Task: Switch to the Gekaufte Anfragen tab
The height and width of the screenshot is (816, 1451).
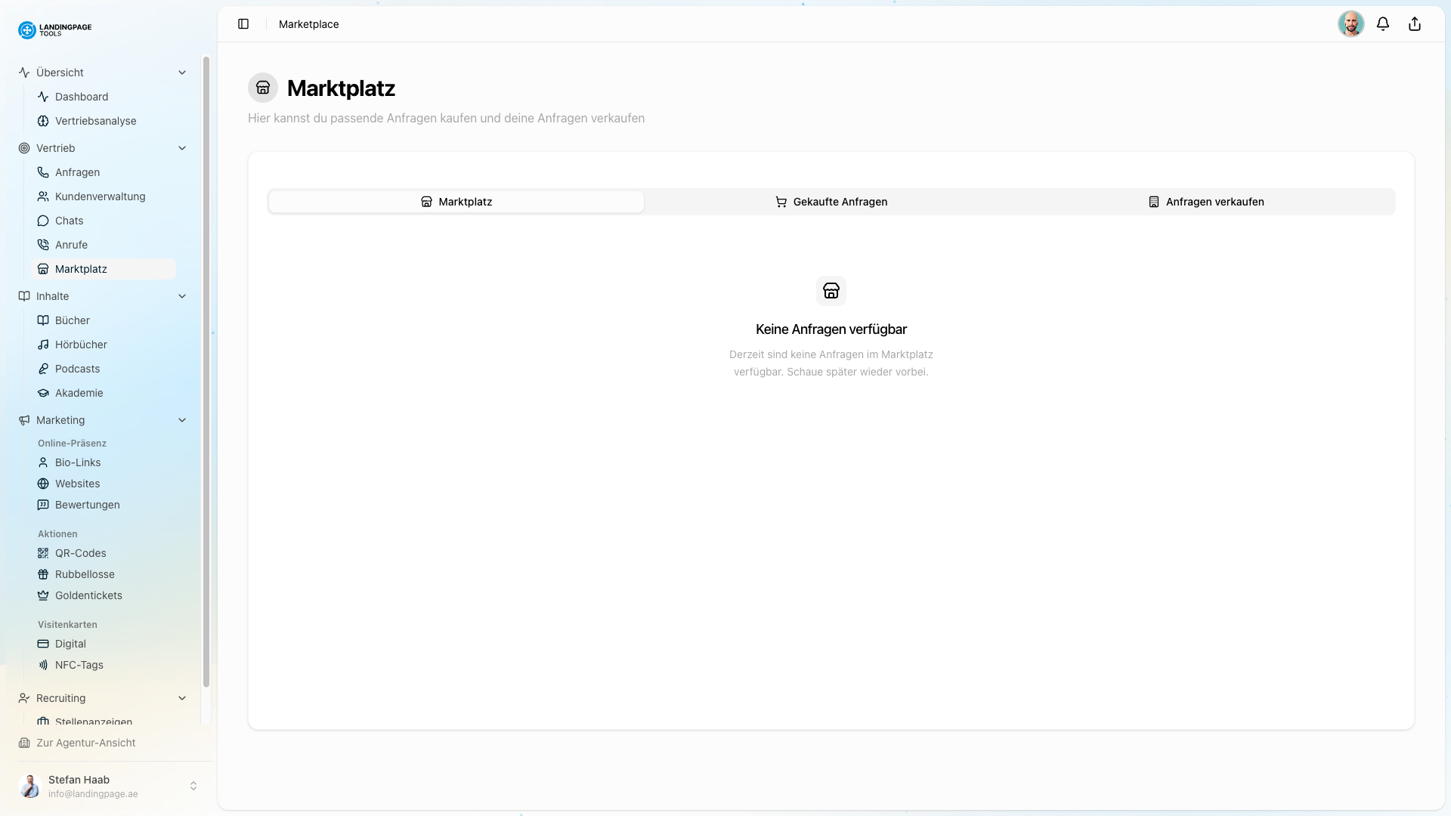Action: point(831,201)
